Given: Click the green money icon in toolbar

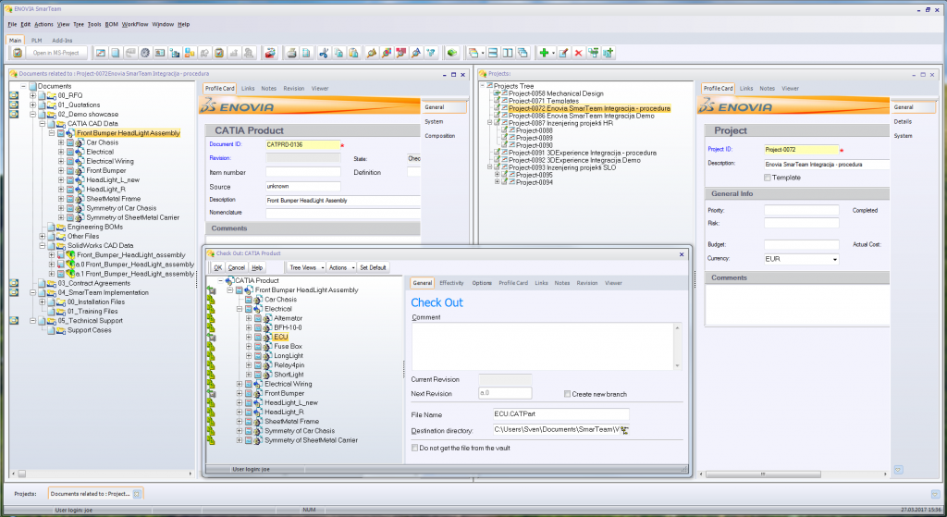Looking at the screenshot, I should tap(451, 53).
